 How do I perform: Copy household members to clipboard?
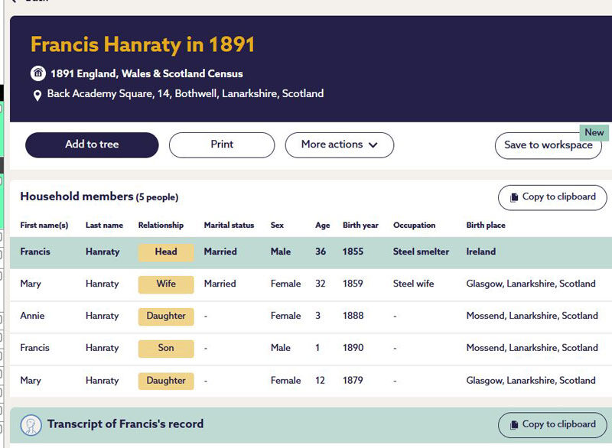[552, 197]
